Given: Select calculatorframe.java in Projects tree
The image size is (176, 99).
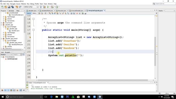Looking at the screenshot, I should (17, 45).
